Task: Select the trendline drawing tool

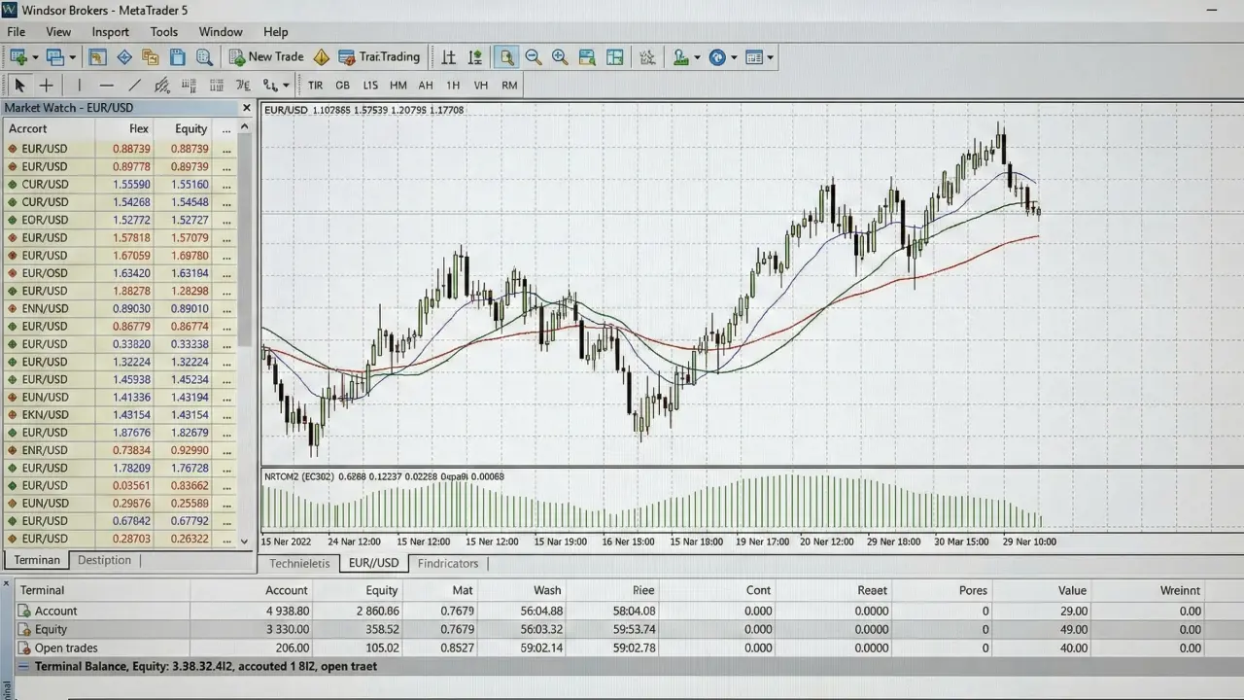Action: [133, 85]
